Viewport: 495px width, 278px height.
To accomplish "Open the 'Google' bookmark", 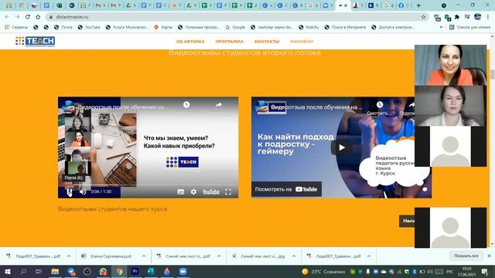I will [x=235, y=28].
